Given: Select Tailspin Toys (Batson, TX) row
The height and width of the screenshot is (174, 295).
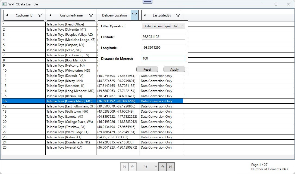Looking at the screenshot, I should tap(64, 96).
